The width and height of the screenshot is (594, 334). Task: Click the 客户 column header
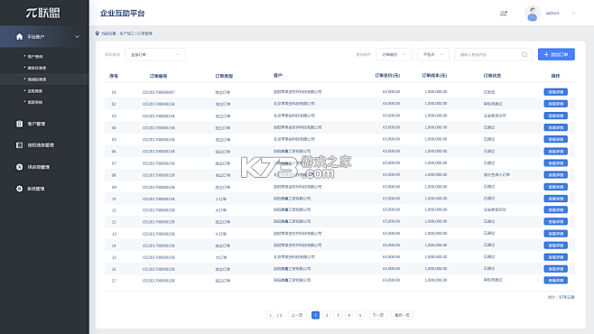point(278,76)
